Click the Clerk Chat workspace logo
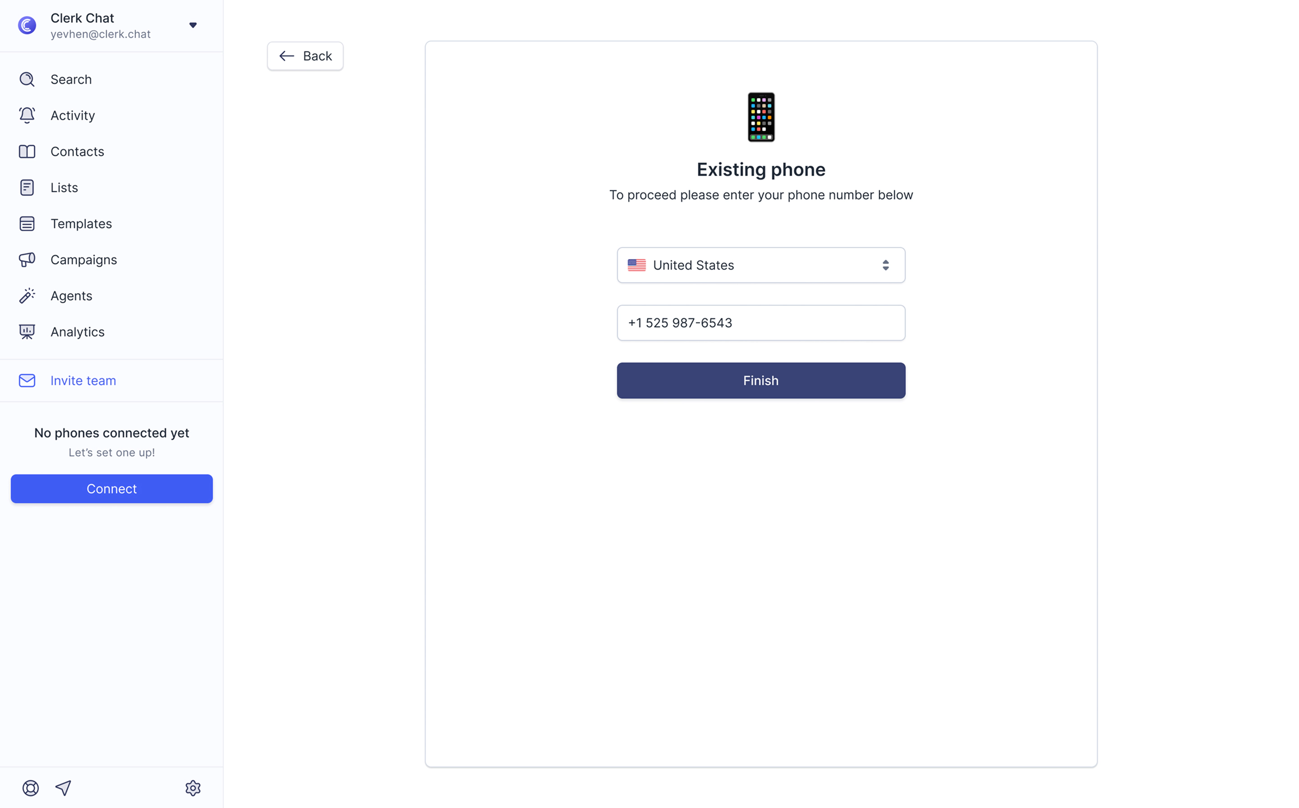The height and width of the screenshot is (808, 1299). tap(27, 25)
